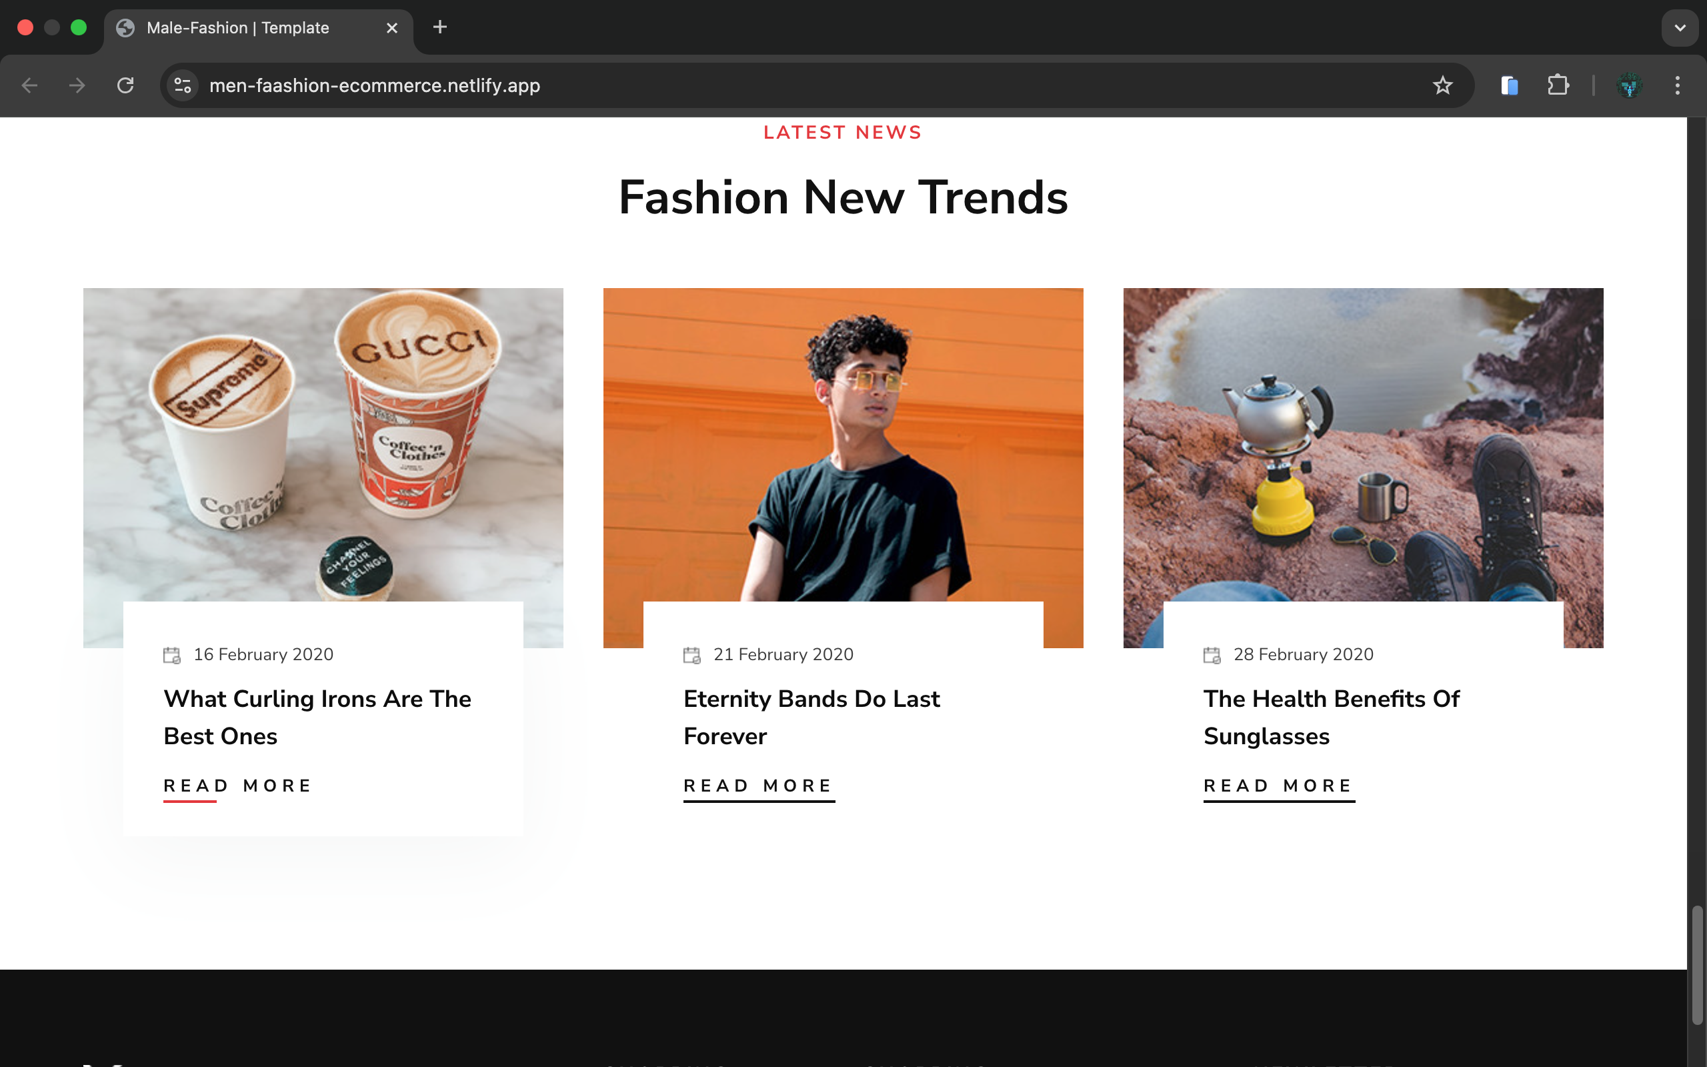Viewport: 1707px width, 1067px height.
Task: Click the page vertical scrollbar thumb
Action: pyautogui.click(x=1697, y=966)
